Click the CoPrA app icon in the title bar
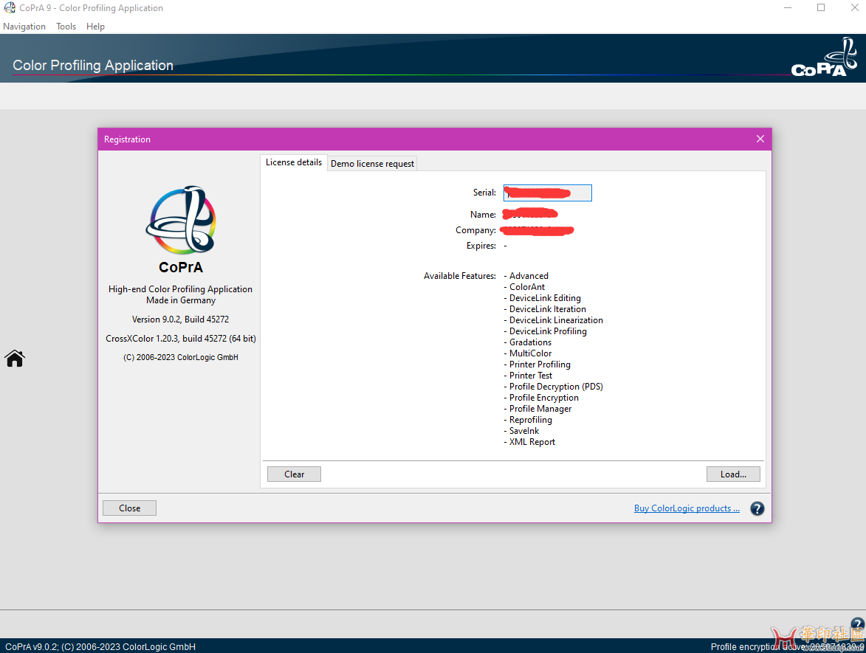 pyautogui.click(x=9, y=8)
